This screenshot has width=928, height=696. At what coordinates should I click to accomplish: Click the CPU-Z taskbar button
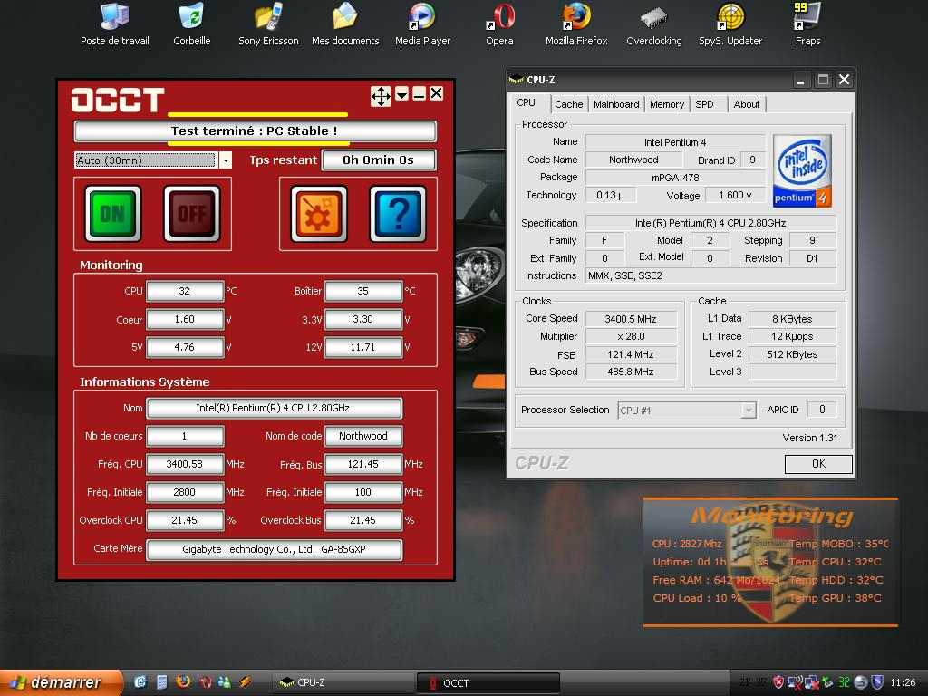coord(342,682)
